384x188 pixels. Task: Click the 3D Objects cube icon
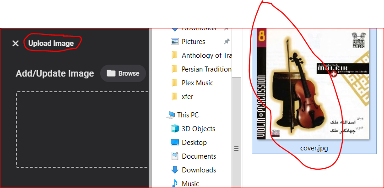tap(175, 128)
